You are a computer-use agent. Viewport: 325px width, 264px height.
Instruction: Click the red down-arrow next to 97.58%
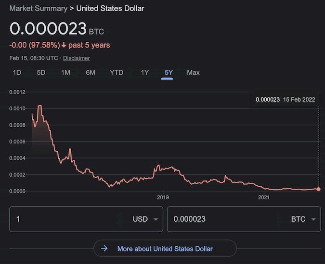point(64,45)
